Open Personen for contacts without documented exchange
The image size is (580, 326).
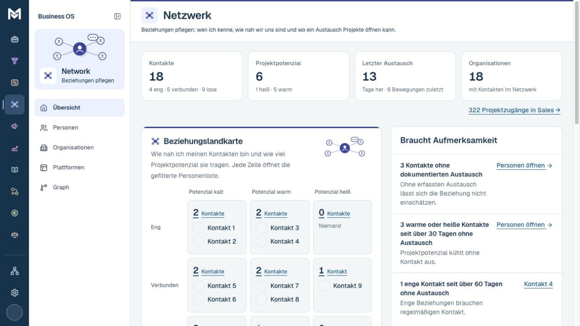pos(524,166)
